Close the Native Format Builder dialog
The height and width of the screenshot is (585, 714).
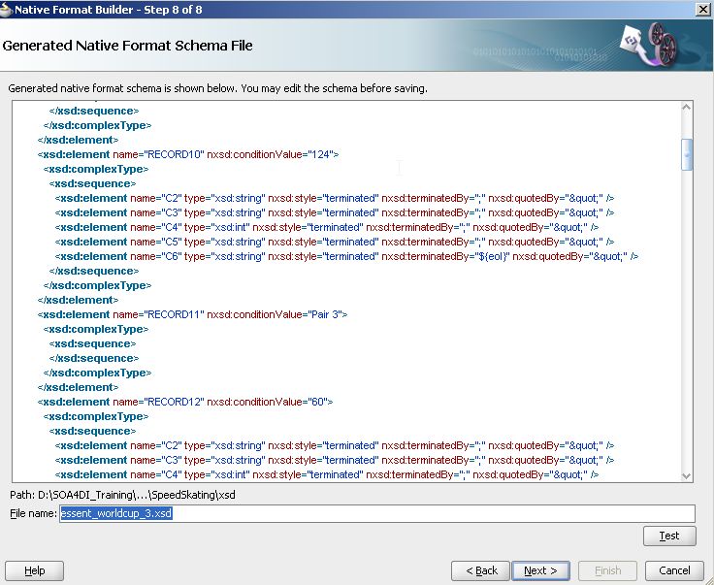(701, 9)
